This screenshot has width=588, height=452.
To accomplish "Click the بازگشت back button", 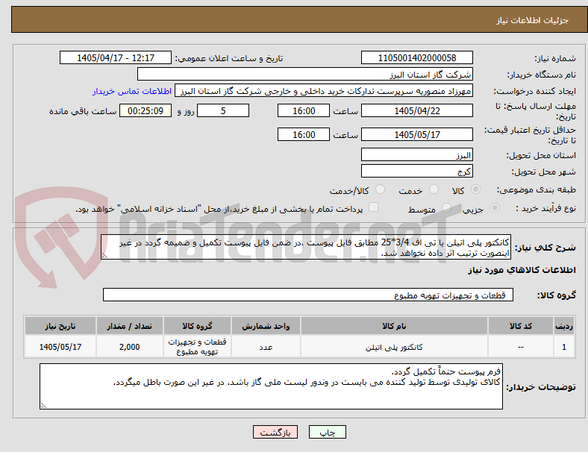I will pyautogui.click(x=275, y=432).
